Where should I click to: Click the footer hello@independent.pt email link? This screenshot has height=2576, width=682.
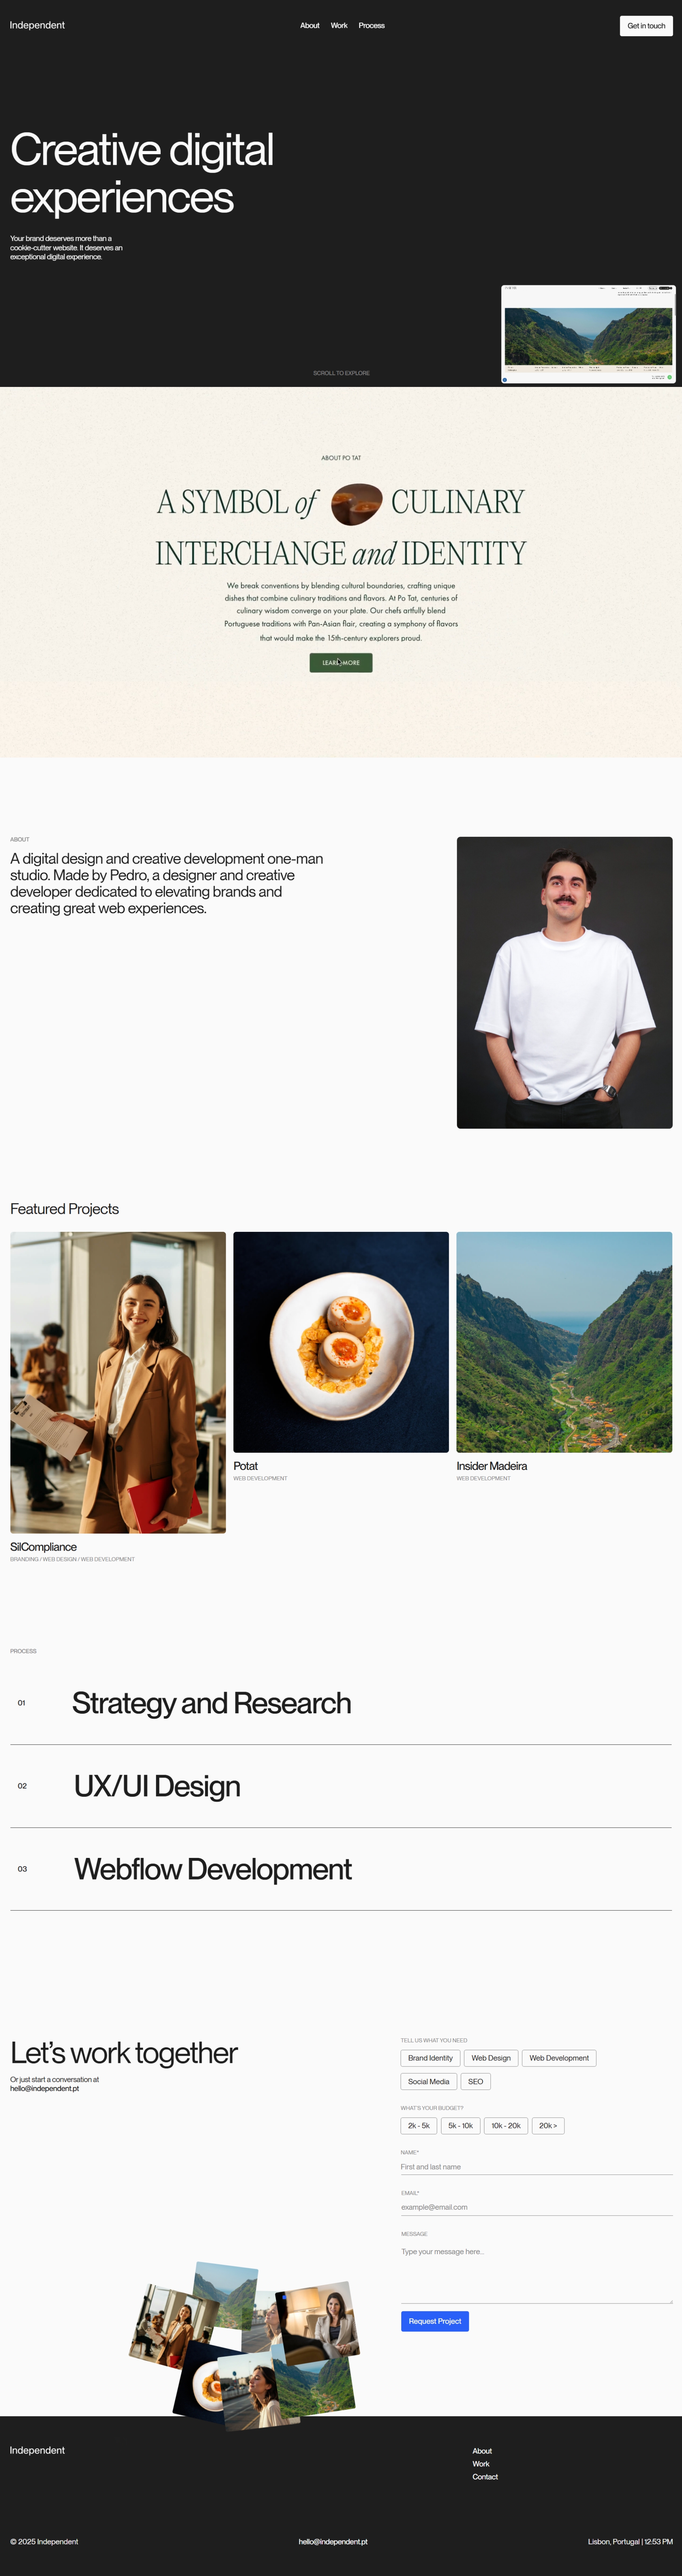(333, 2541)
